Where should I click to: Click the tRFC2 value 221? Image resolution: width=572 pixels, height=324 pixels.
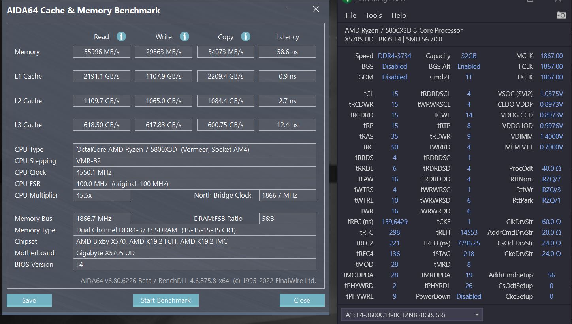coord(395,243)
